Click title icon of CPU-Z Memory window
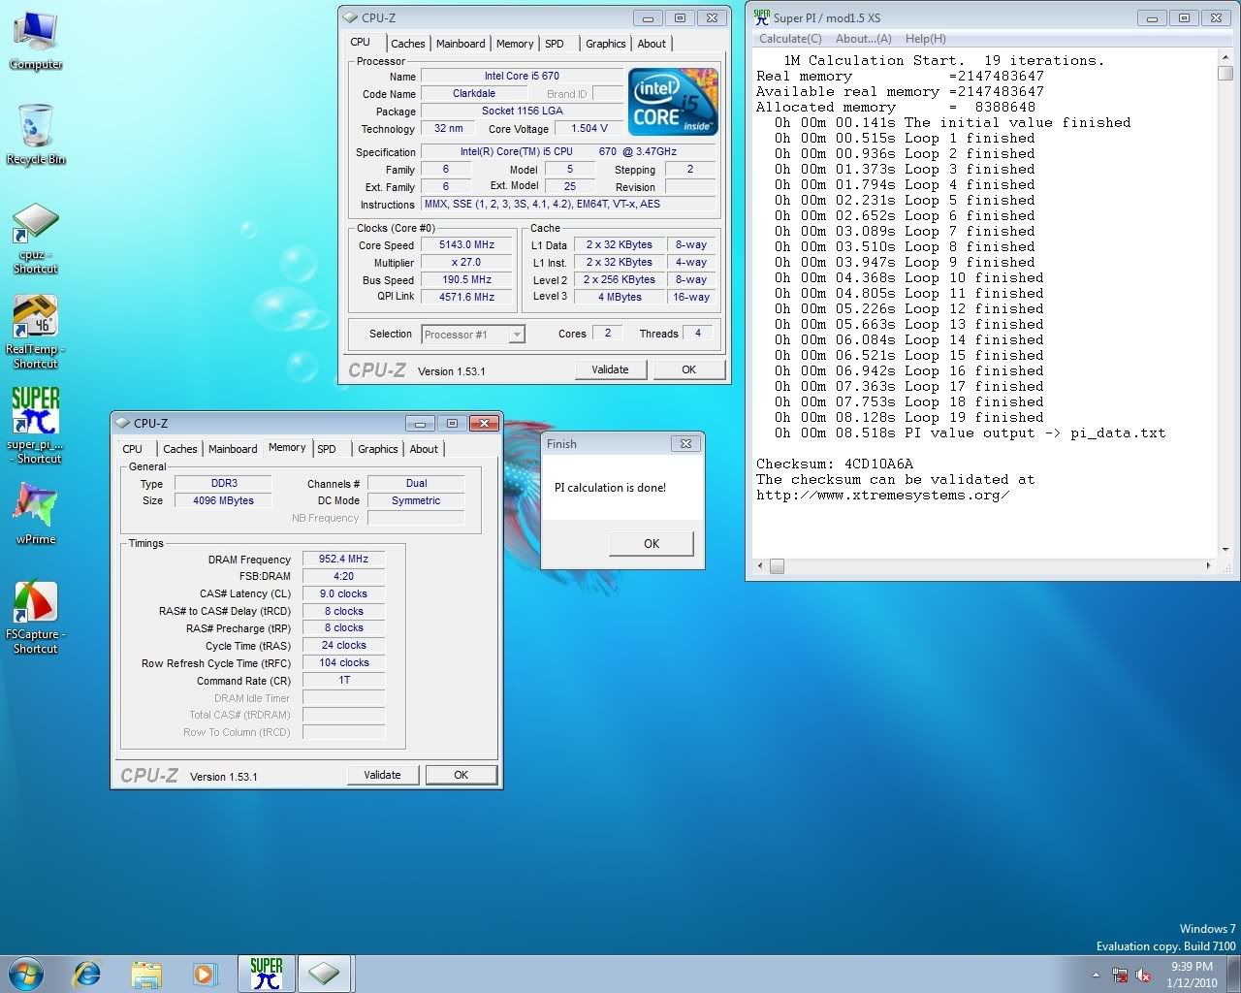Image resolution: width=1241 pixels, height=993 pixels. point(122,423)
